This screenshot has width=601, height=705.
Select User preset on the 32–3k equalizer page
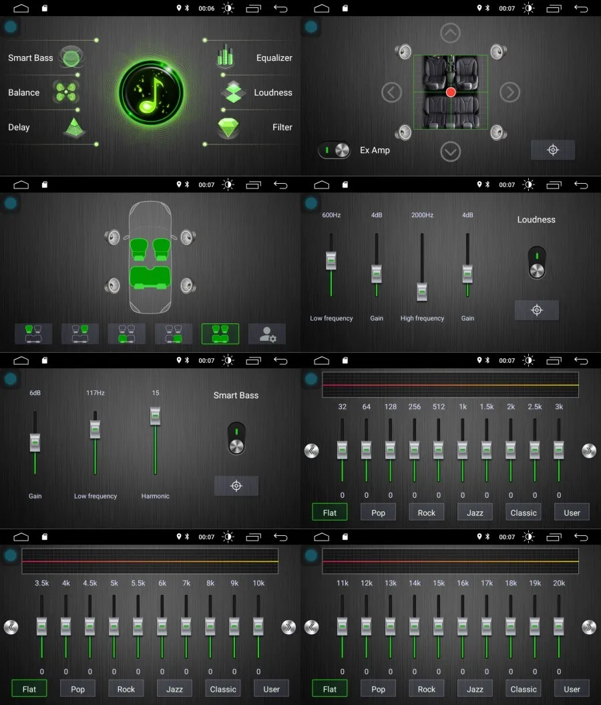(572, 512)
